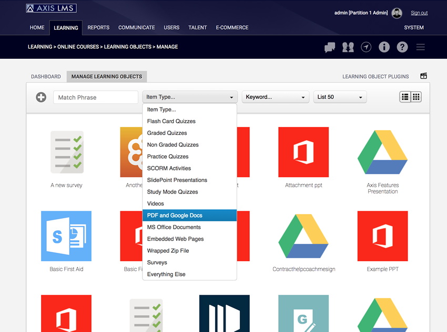Image resolution: width=447 pixels, height=332 pixels.
Task: Open the LEARNING OBJECT PLUGINS link
Action: point(375,77)
